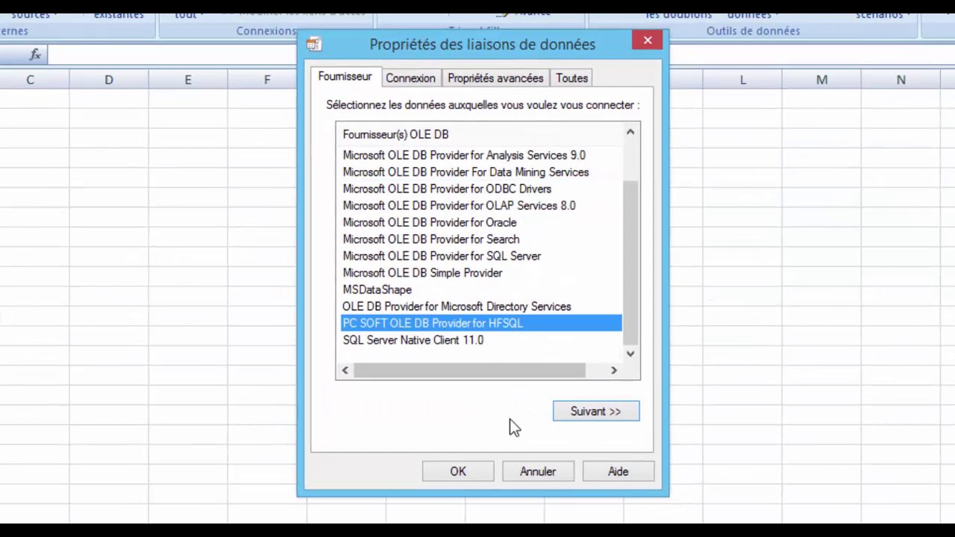Image resolution: width=955 pixels, height=537 pixels.
Task: Switch to the Connexion tab
Action: coord(410,78)
